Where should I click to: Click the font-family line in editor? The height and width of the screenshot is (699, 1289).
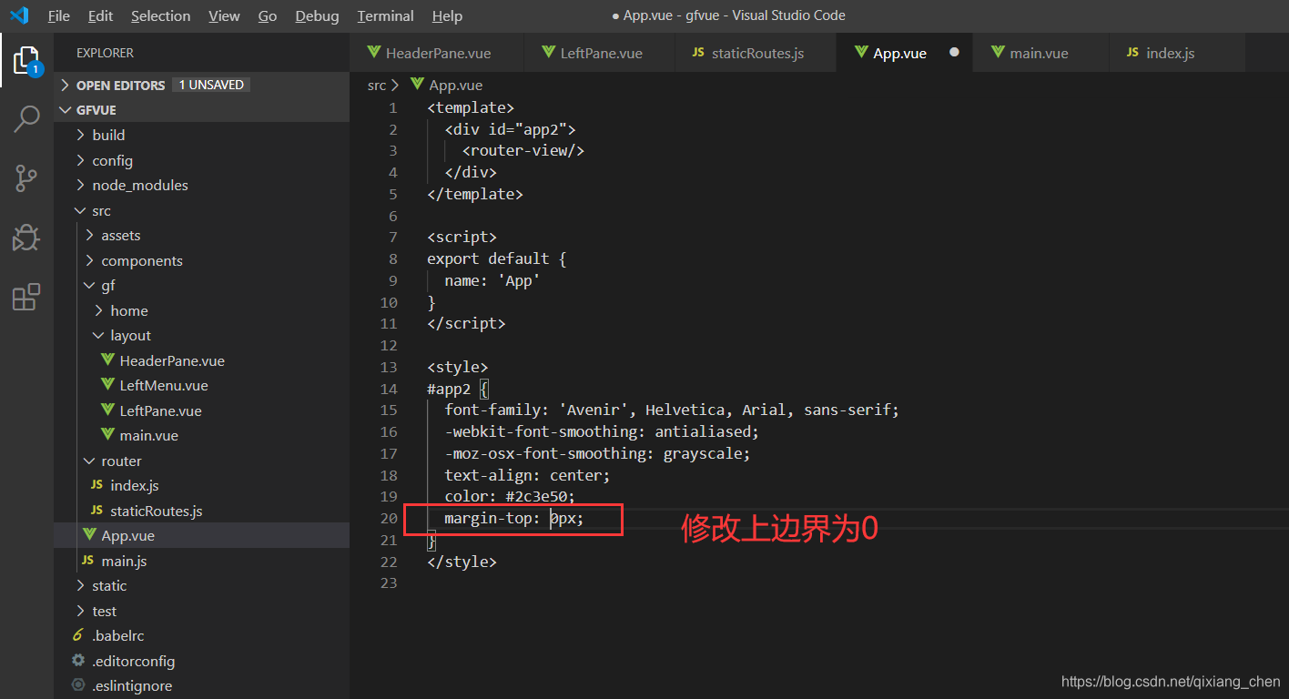point(672,410)
